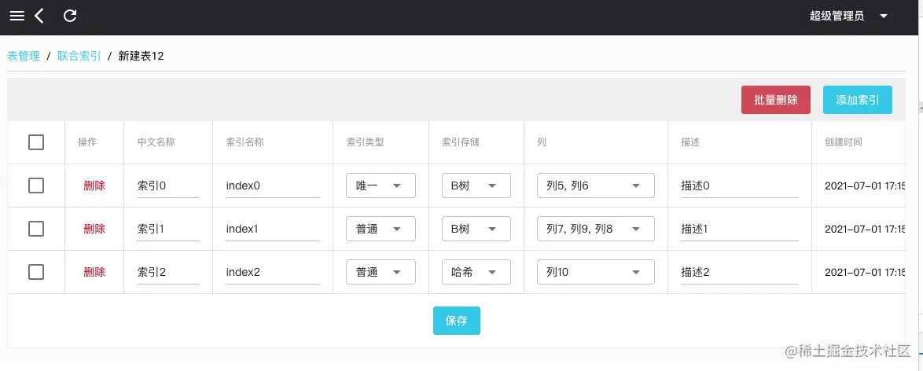Click the 添加索引 button
Screen dimensions: 923x371
point(857,100)
